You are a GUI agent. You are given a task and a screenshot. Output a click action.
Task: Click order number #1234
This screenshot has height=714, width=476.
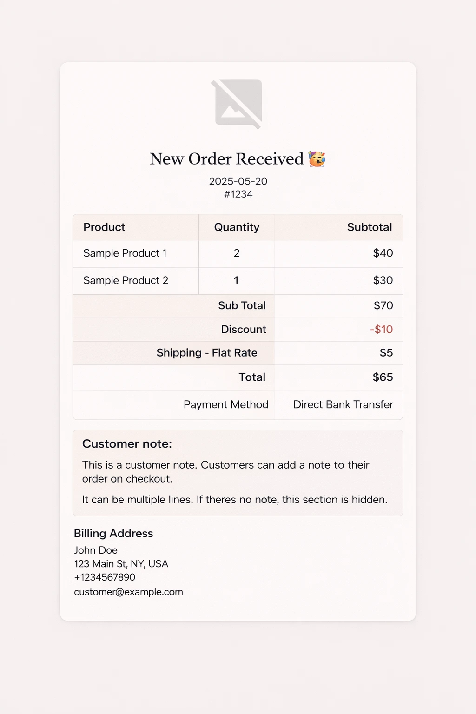click(238, 194)
